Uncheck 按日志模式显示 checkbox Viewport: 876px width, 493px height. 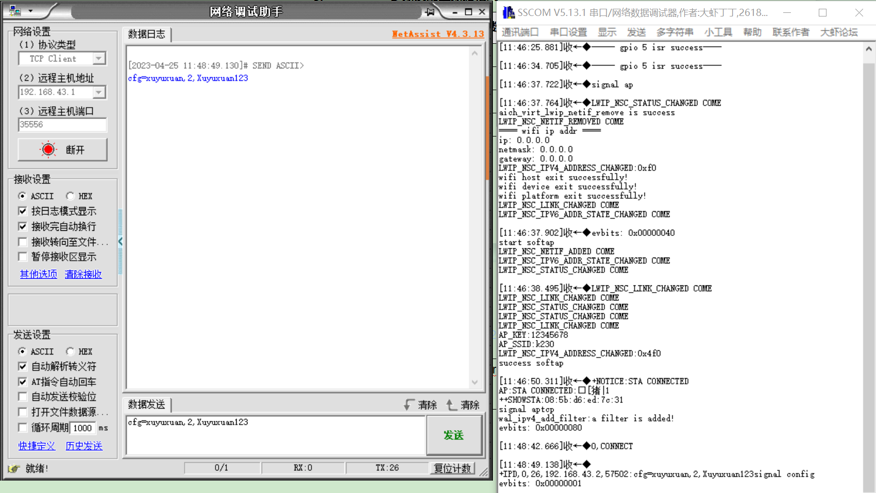[x=23, y=211]
